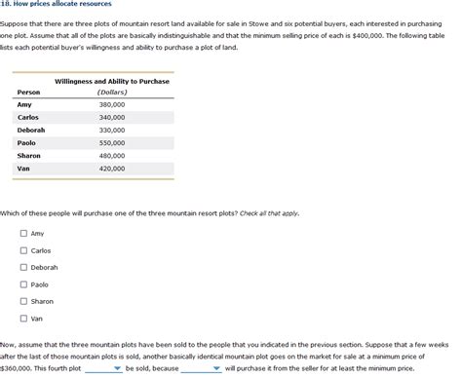
Task: Click the Paolo label beside its checkbox
Action: coord(39,284)
